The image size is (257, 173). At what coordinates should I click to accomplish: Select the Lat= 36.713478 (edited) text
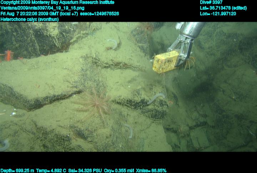click(x=223, y=8)
